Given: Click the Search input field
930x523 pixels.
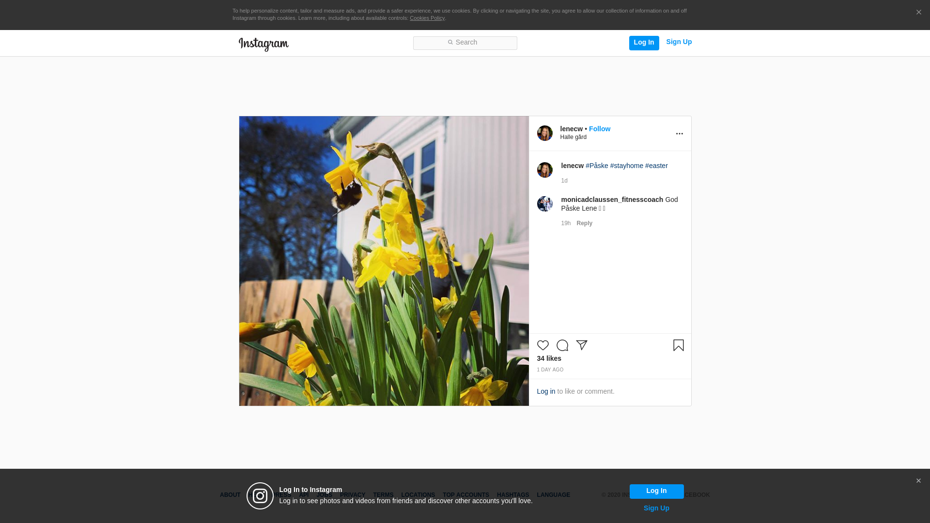Looking at the screenshot, I should click(465, 43).
